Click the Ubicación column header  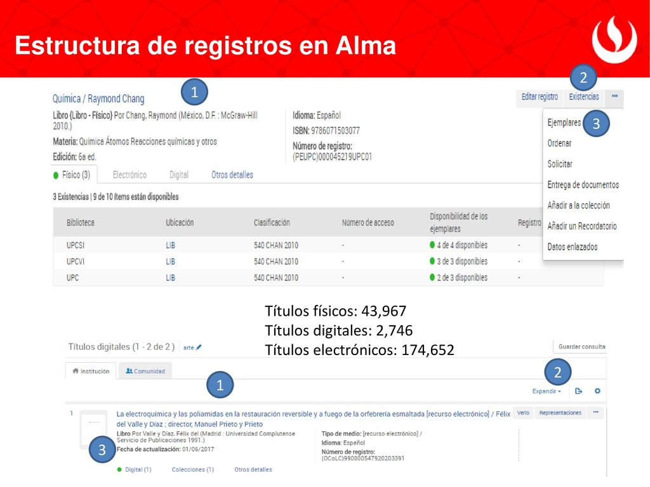point(180,223)
